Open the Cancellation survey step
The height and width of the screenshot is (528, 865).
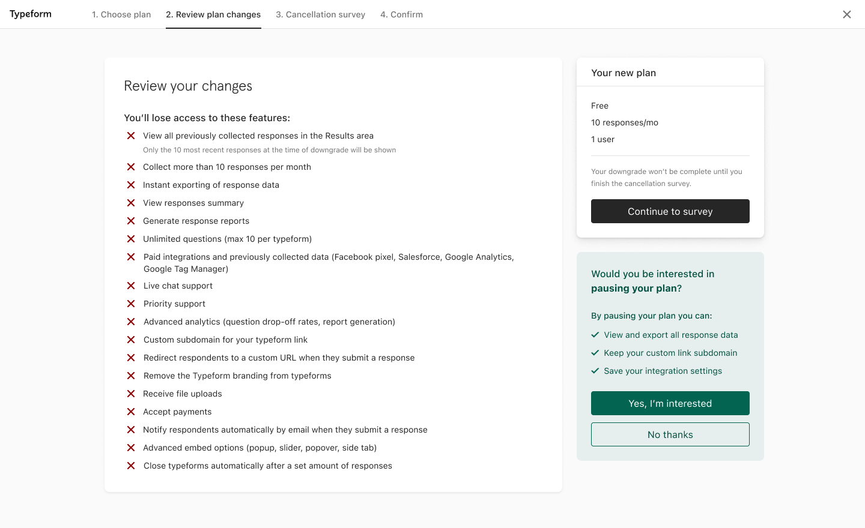[x=321, y=14]
